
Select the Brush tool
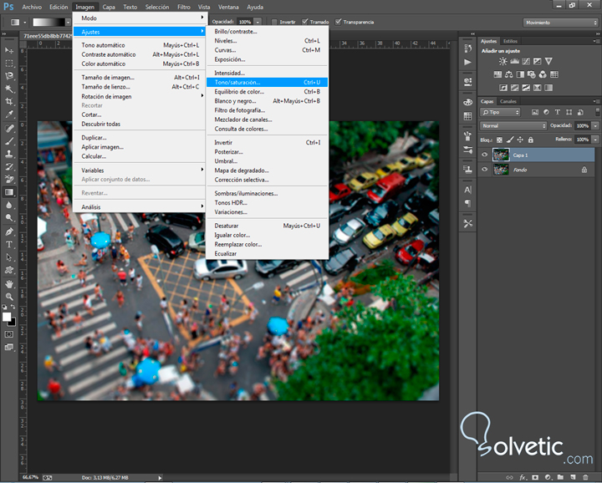click(x=9, y=141)
